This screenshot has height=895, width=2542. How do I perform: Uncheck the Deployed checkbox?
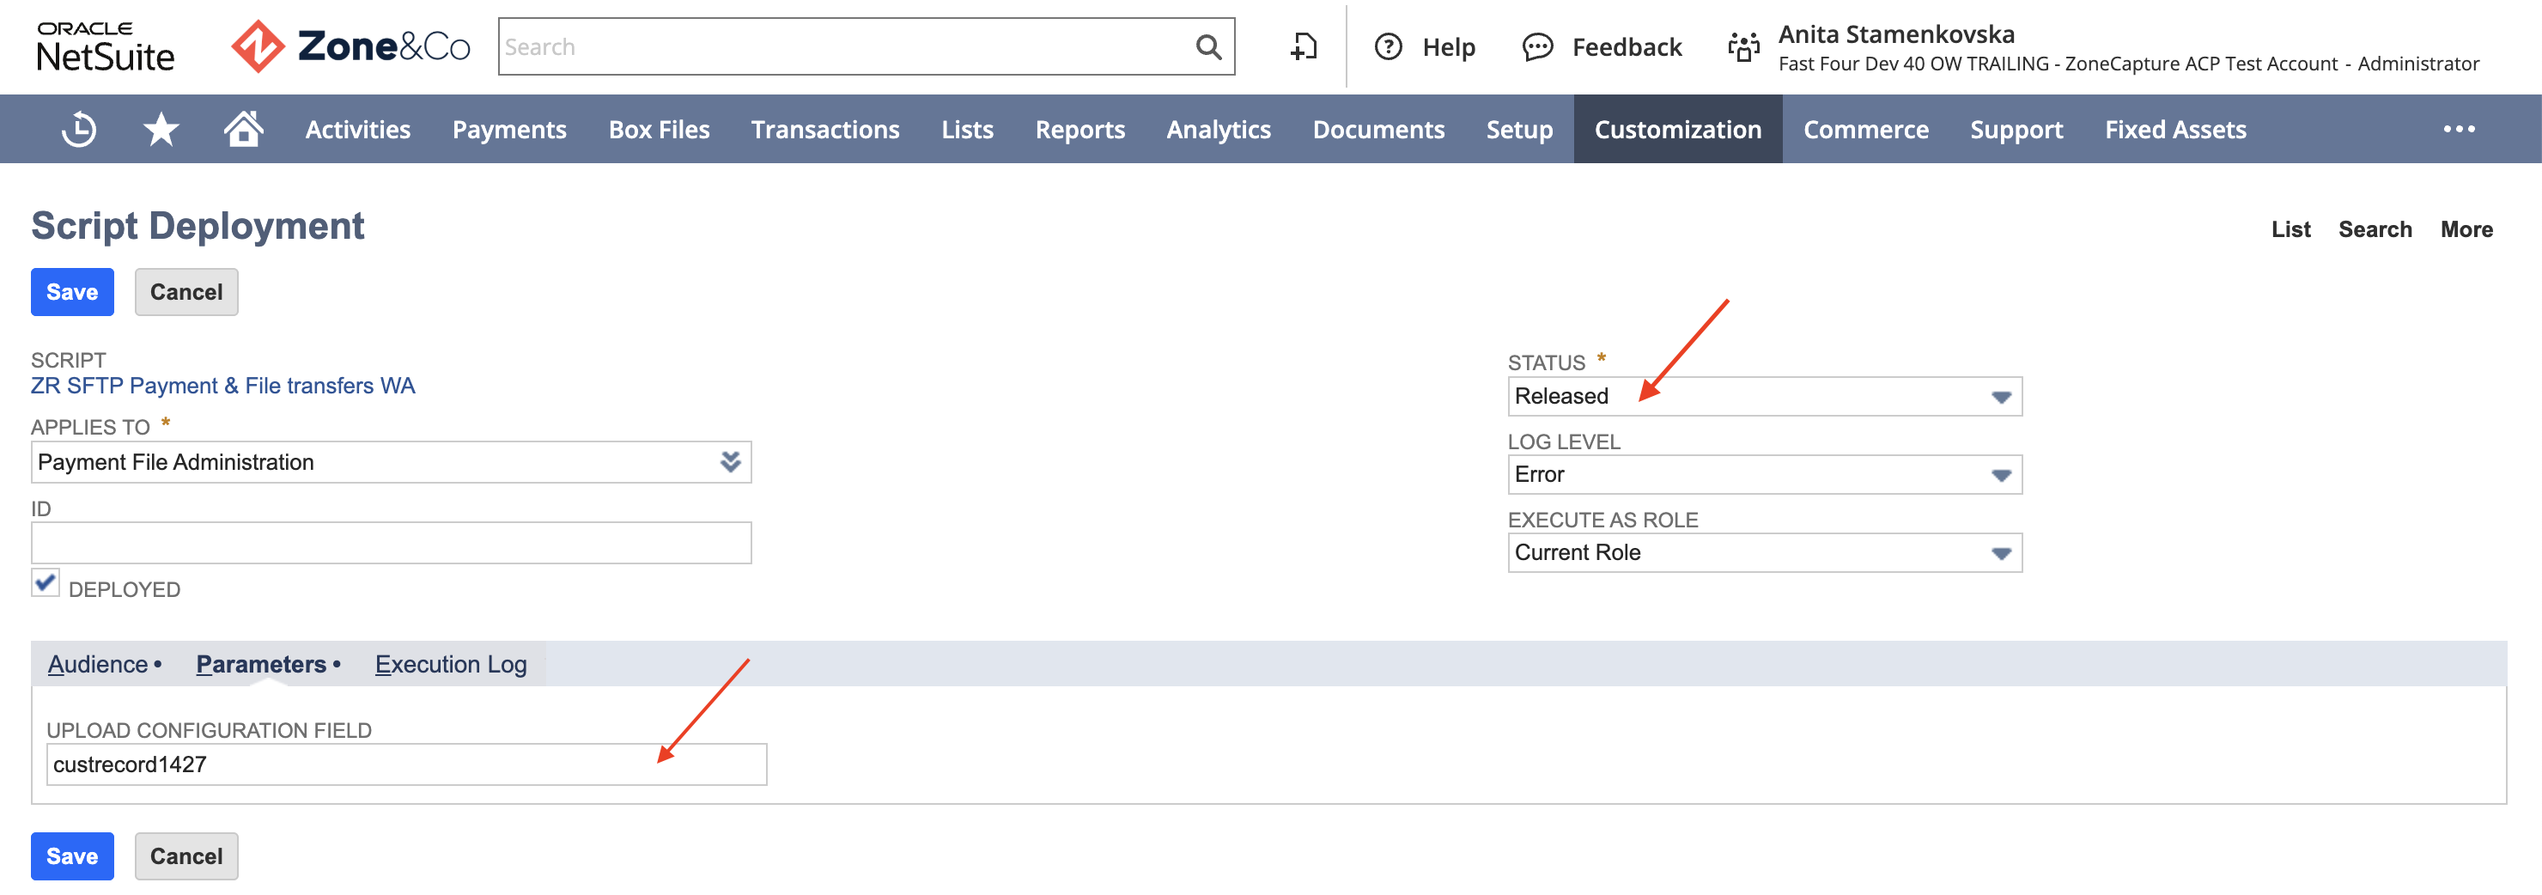click(x=46, y=583)
